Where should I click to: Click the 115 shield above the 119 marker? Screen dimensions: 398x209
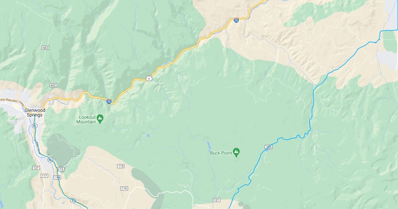(120, 166)
